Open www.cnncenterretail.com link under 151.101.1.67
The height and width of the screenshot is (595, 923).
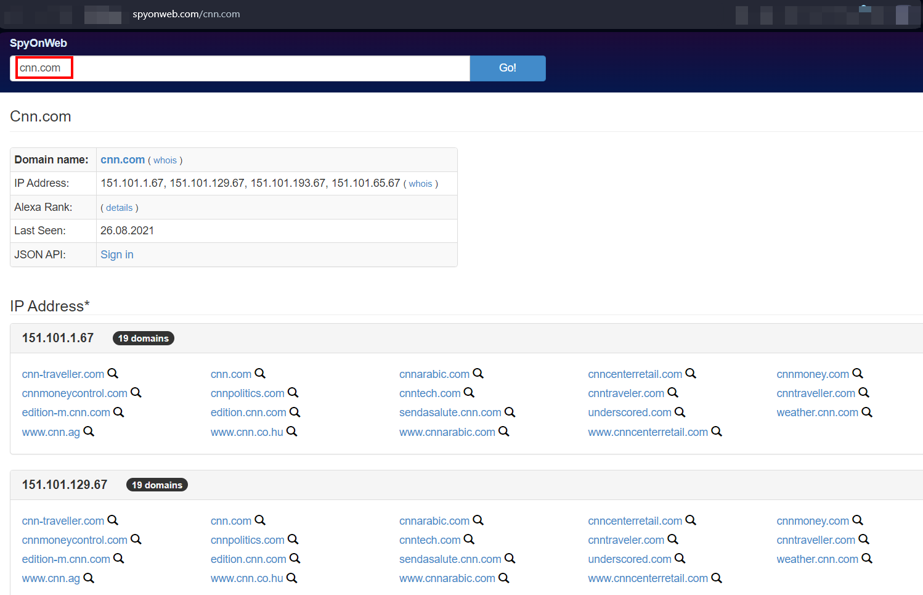tap(648, 432)
